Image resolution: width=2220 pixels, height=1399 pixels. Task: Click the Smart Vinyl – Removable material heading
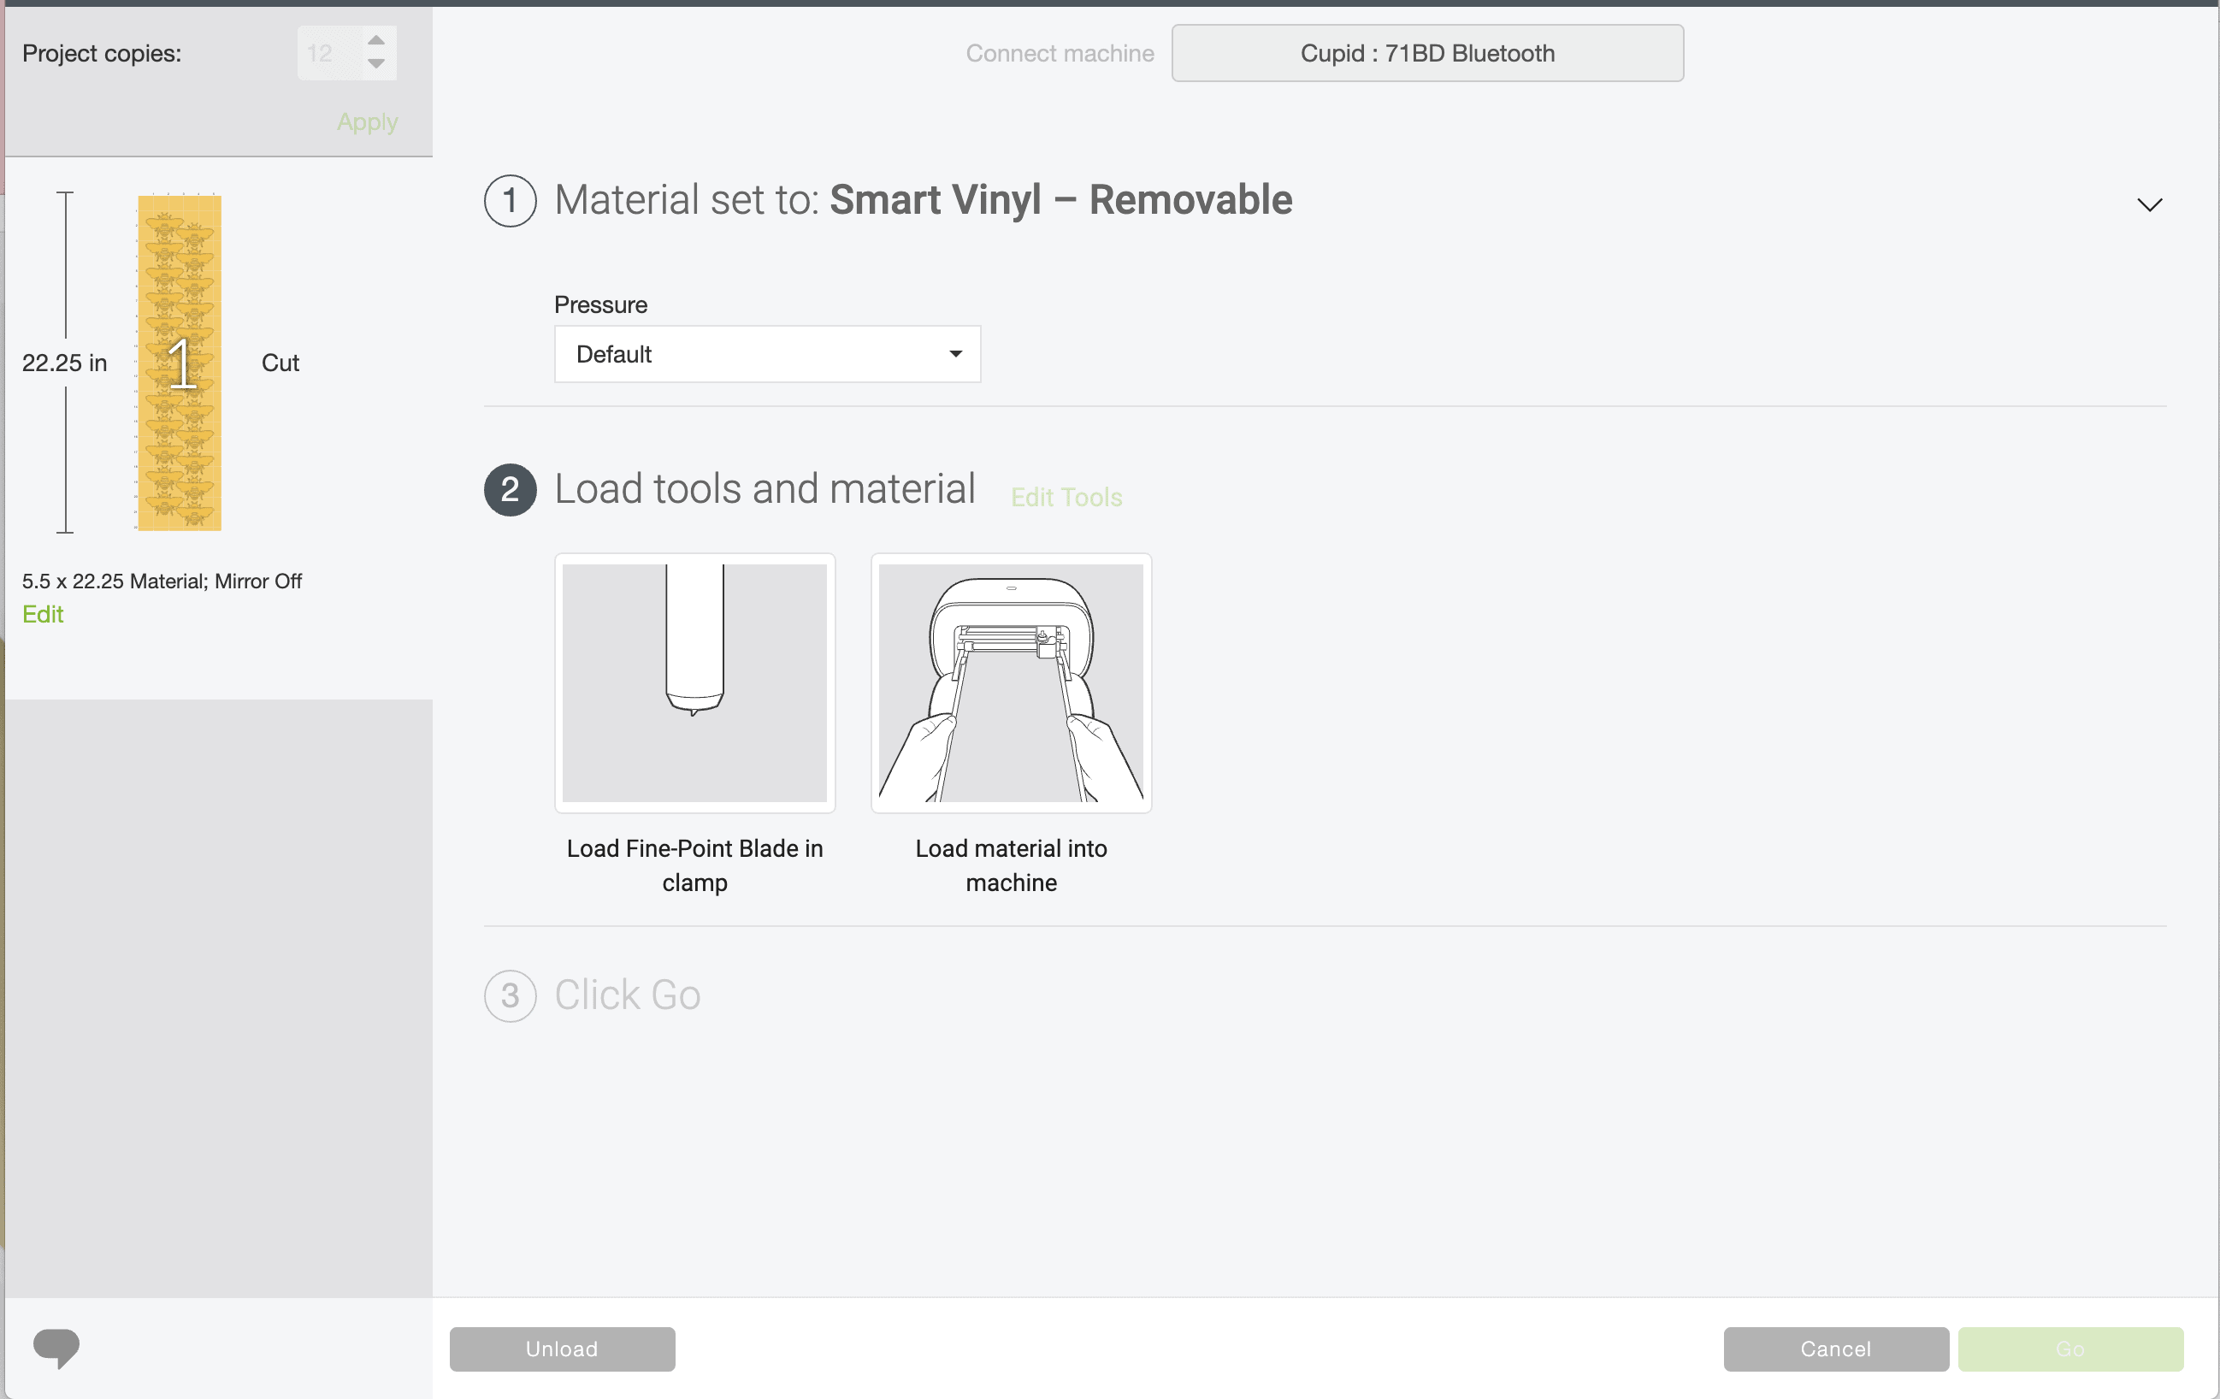pos(1060,200)
